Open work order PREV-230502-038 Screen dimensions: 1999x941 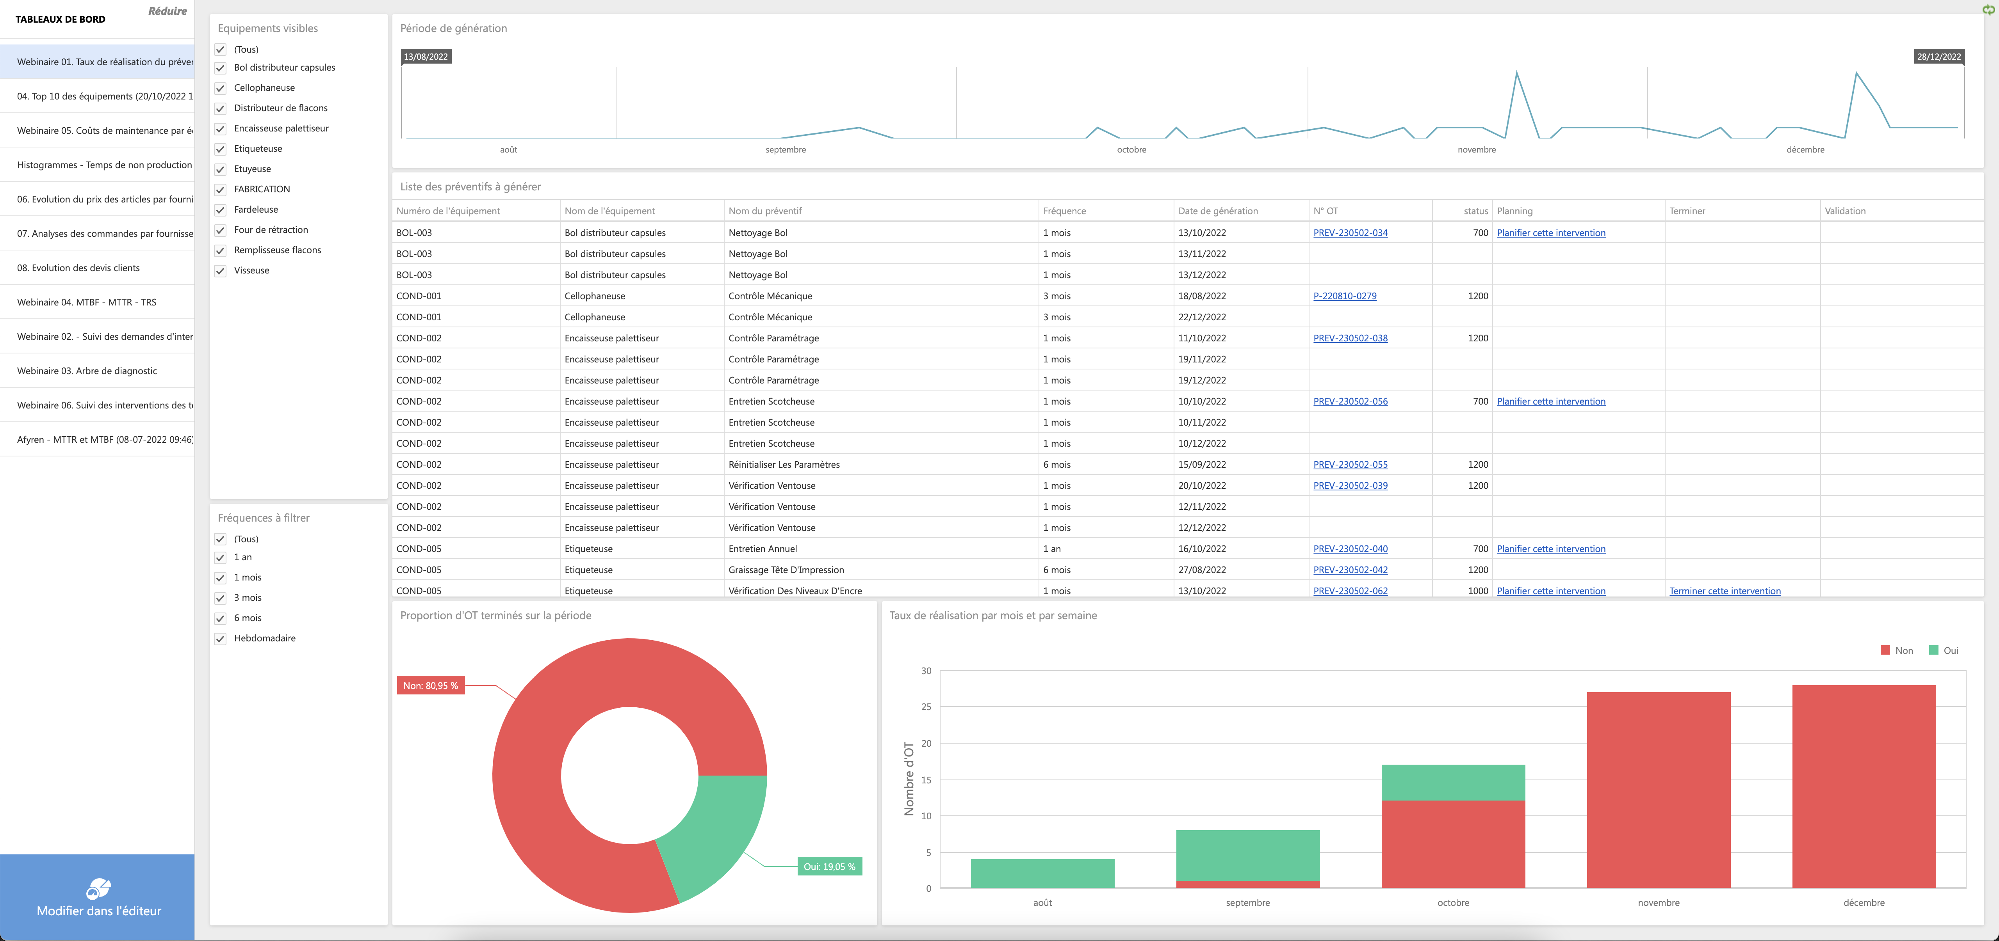point(1350,339)
